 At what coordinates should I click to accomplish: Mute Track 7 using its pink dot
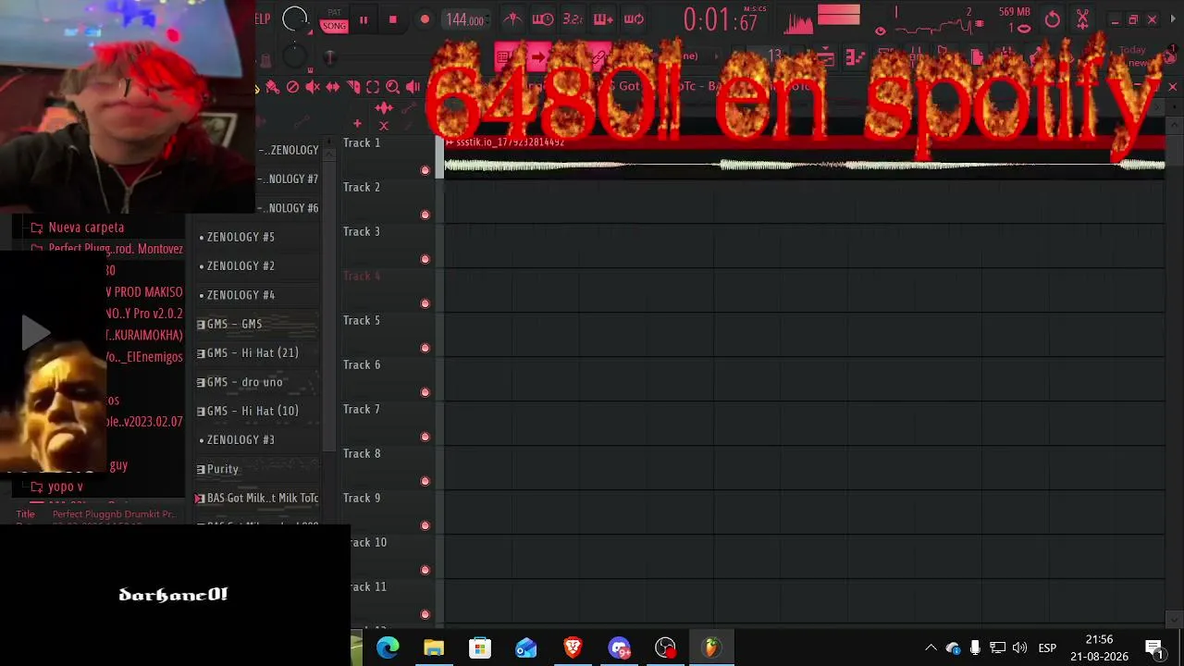pyautogui.click(x=425, y=437)
